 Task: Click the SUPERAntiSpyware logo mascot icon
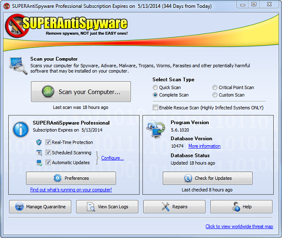tap(17, 26)
